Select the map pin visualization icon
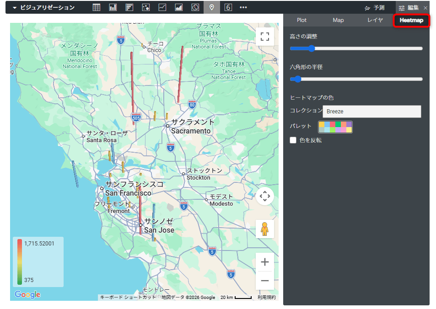This screenshot has height=309, width=436. [212, 7]
